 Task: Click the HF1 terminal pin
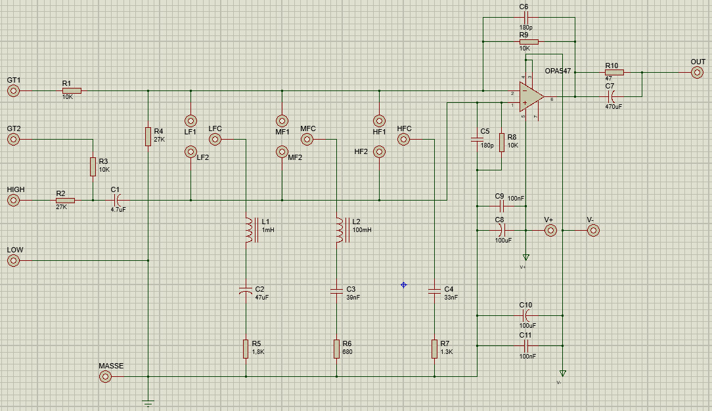pyautogui.click(x=380, y=121)
